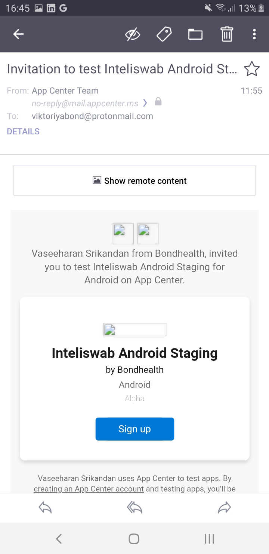This screenshot has width=269, height=554.
Task: Reply to the email
Action: tap(45, 508)
